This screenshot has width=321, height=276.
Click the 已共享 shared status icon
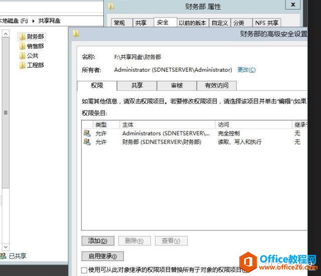3,256
